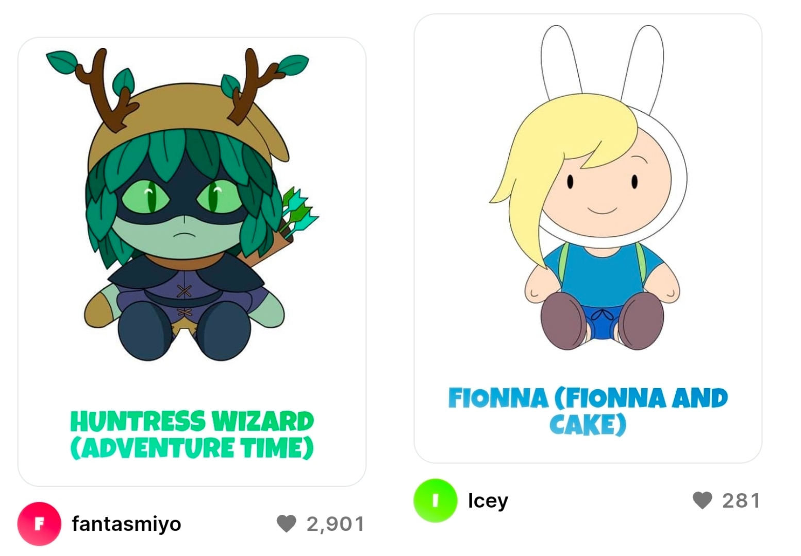
Task: Select the Fionna (Fionna and Cake) title
Action: [588, 411]
